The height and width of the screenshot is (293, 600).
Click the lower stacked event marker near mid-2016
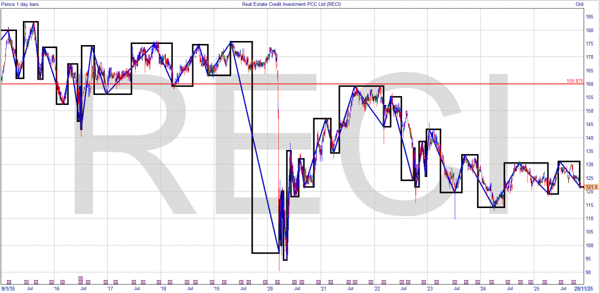coord(81,282)
